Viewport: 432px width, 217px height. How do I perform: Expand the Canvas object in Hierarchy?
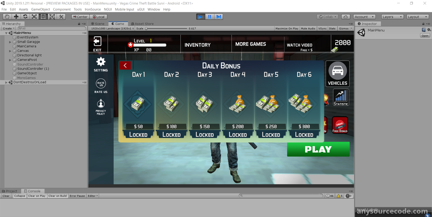(10, 51)
